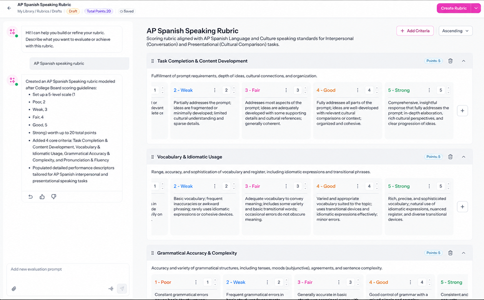484x300 pixels.
Task: Give thumbs up to AI response
Action: click(42, 197)
